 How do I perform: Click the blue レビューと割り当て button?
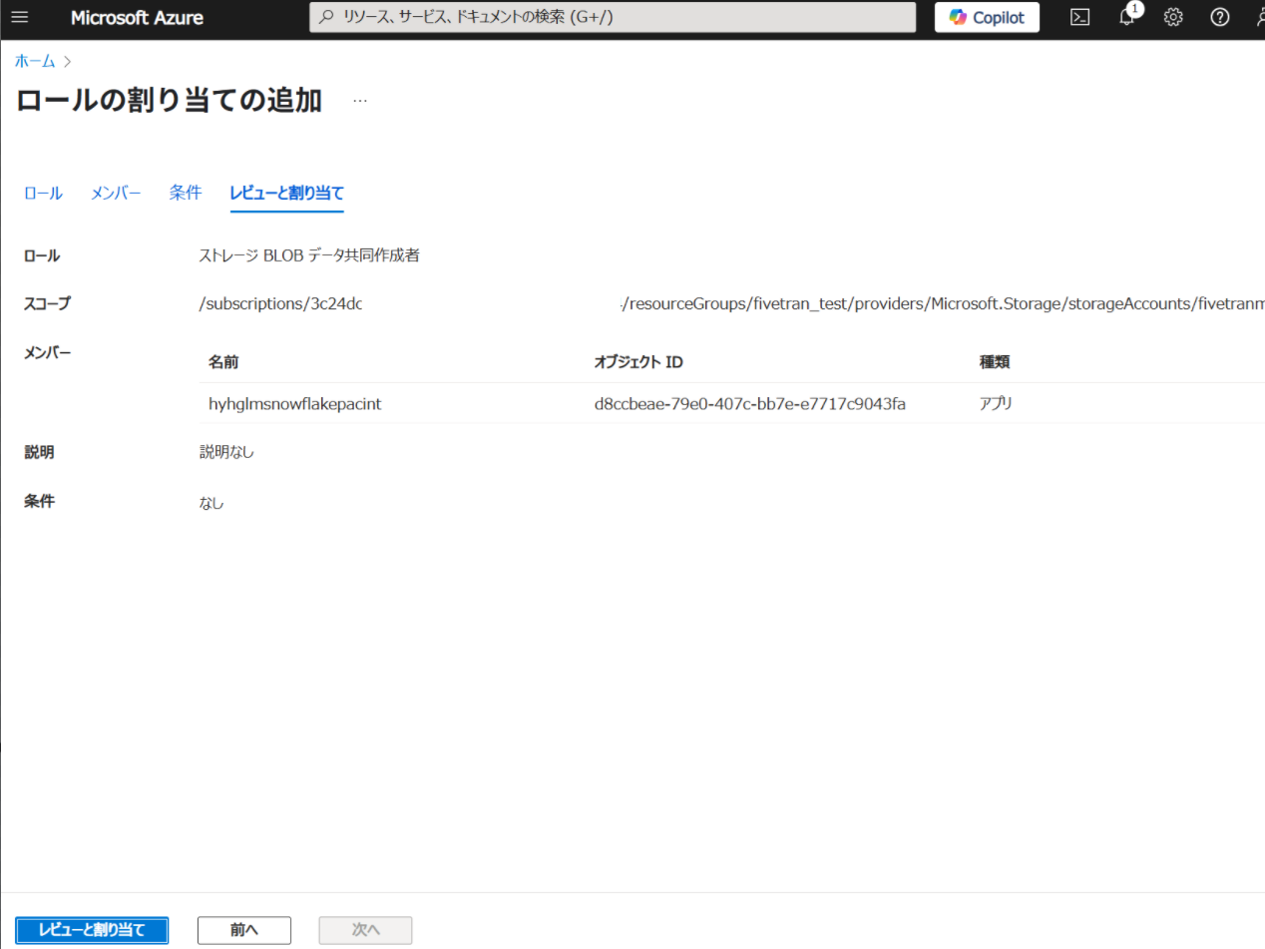[x=92, y=930]
